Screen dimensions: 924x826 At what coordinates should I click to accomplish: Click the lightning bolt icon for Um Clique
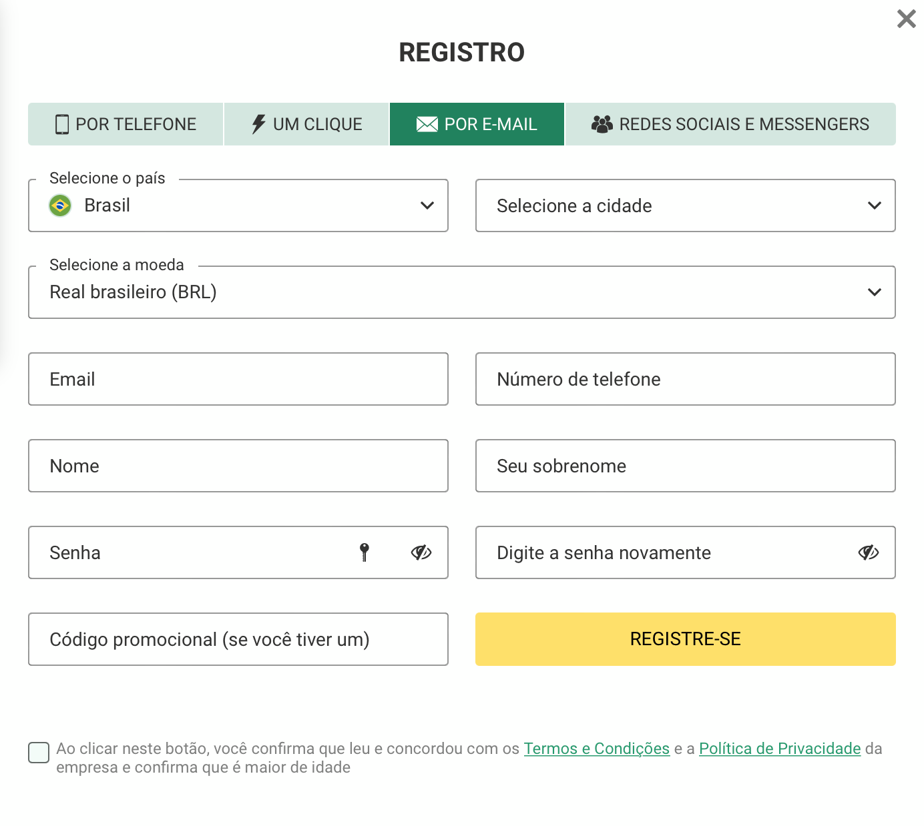click(x=258, y=124)
